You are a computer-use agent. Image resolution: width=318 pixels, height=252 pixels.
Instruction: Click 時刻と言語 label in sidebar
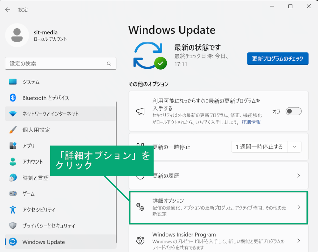pyautogui.click(x=36, y=178)
